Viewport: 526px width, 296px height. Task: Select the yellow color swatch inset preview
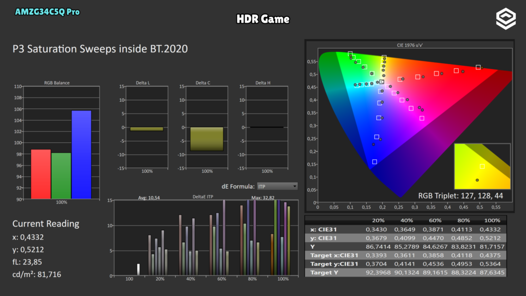[482, 166]
